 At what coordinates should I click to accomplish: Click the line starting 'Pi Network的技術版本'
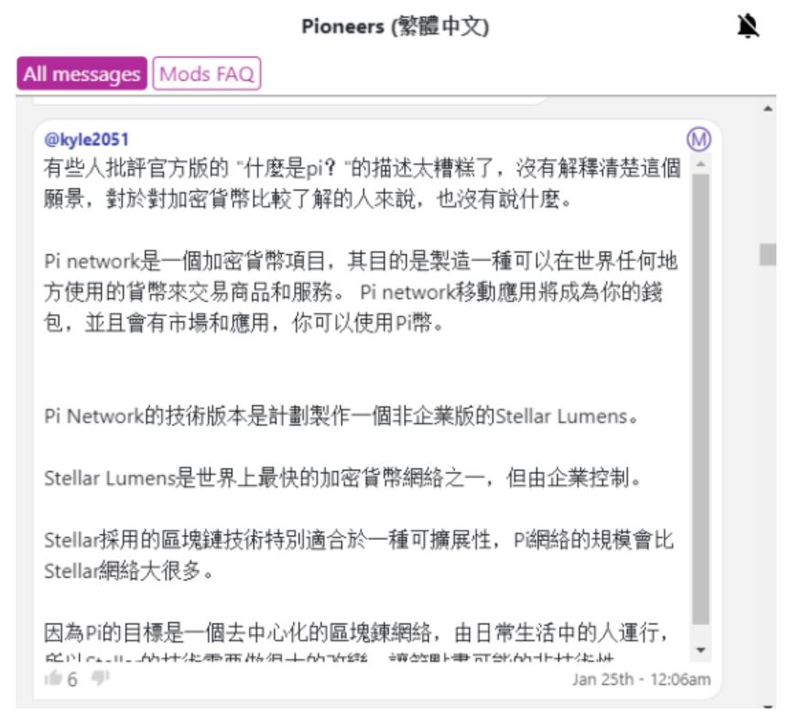[x=341, y=416]
